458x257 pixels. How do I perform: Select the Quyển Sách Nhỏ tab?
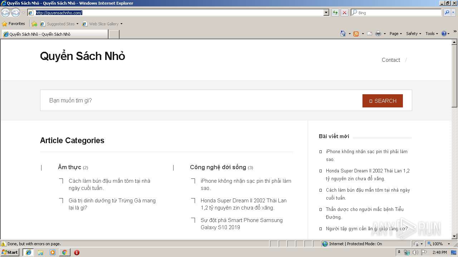click(54, 34)
